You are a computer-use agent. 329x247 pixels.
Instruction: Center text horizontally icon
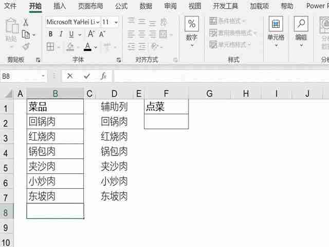click(142, 34)
